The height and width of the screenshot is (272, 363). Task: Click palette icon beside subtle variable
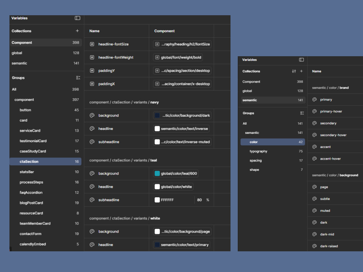(314, 199)
